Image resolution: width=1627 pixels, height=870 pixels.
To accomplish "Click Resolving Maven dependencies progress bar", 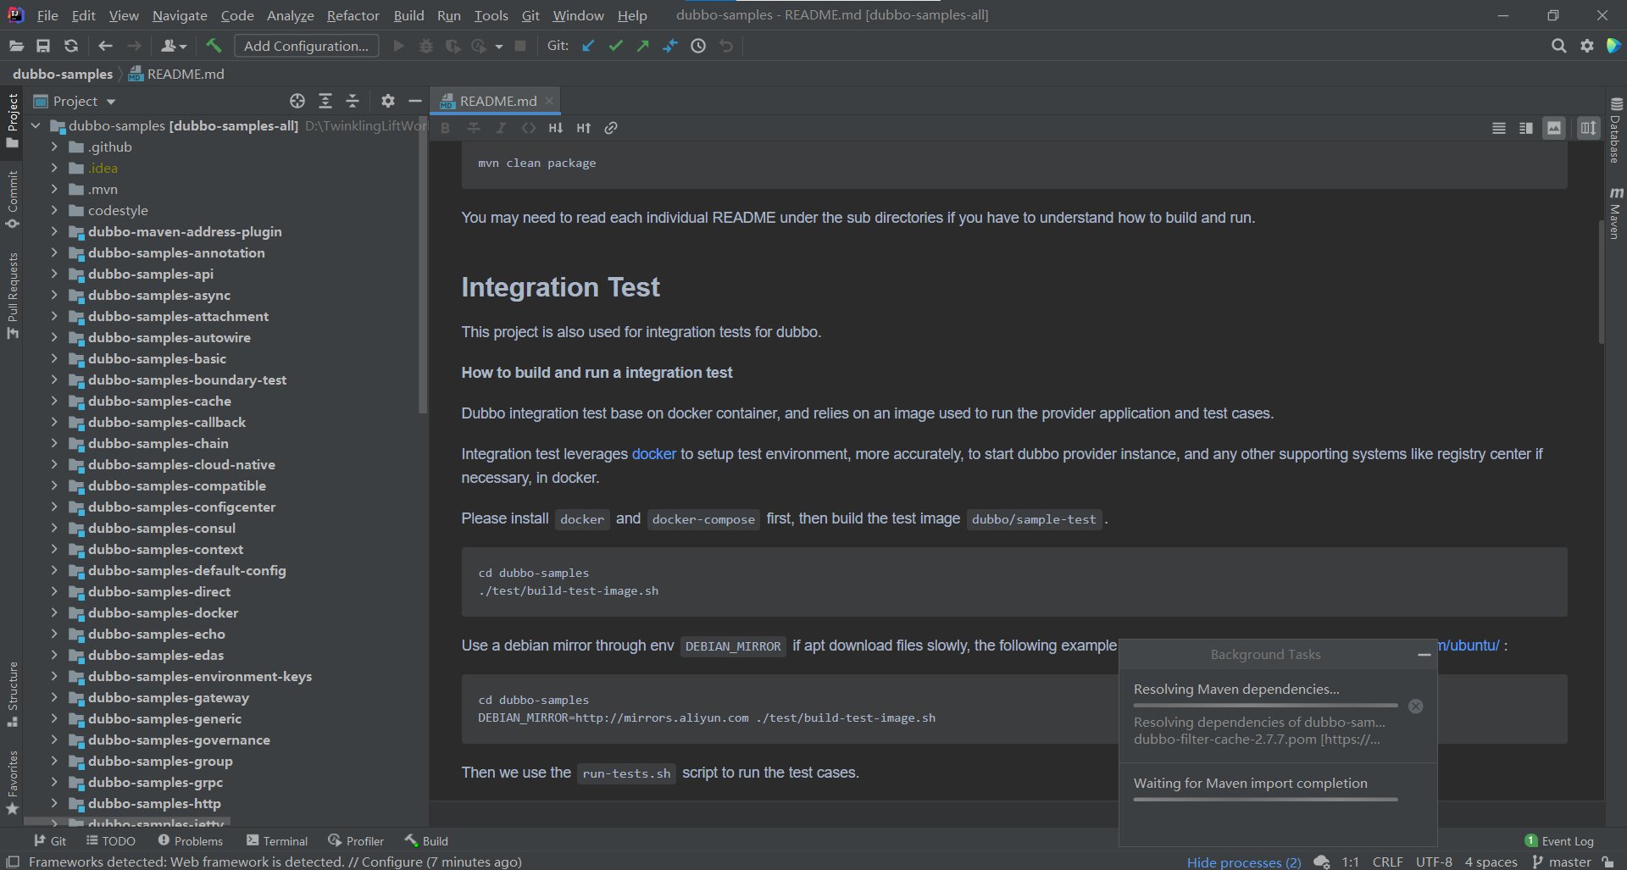I will 1265,705.
